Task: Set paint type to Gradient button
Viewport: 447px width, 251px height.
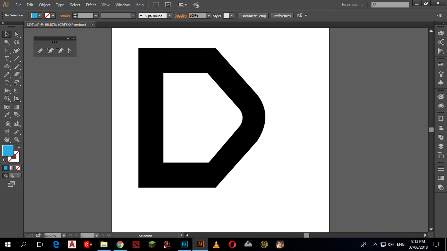Action: click(12, 168)
